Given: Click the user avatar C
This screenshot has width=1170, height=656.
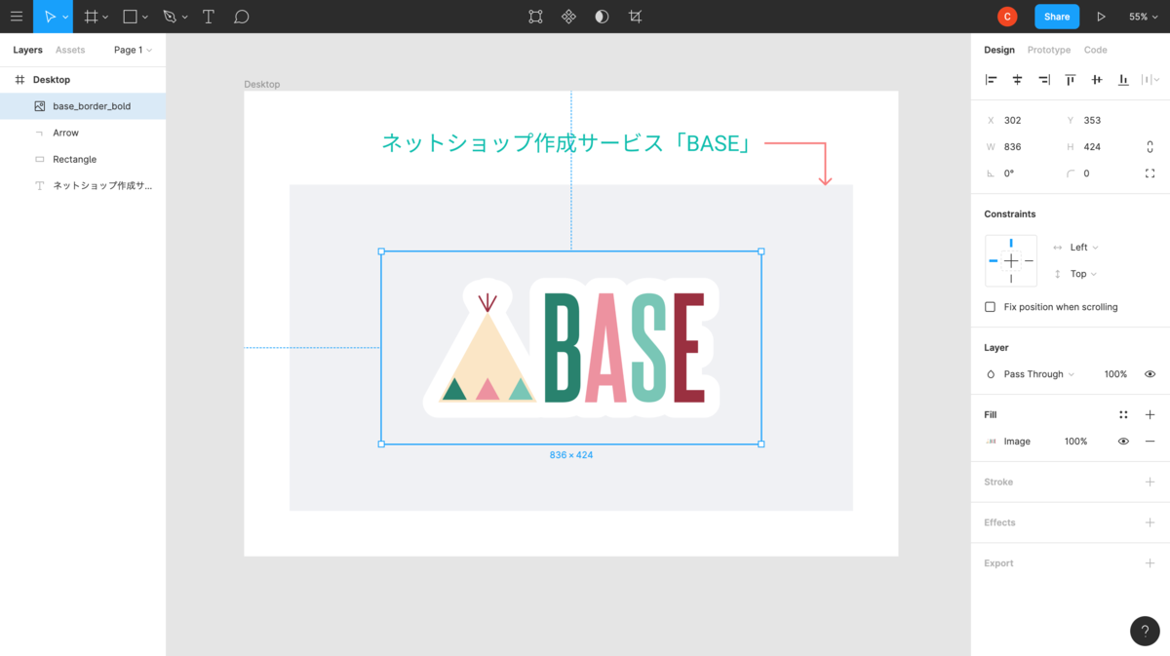Looking at the screenshot, I should point(1007,17).
